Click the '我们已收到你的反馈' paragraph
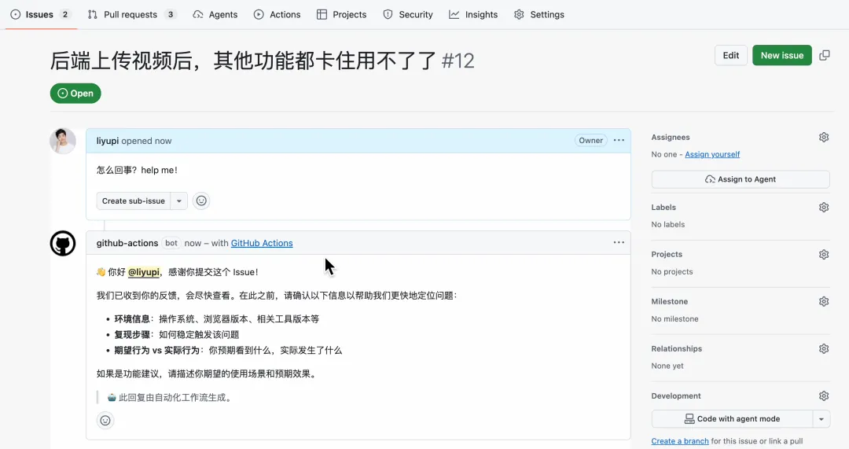Image resolution: width=849 pixels, height=449 pixels. click(277, 295)
